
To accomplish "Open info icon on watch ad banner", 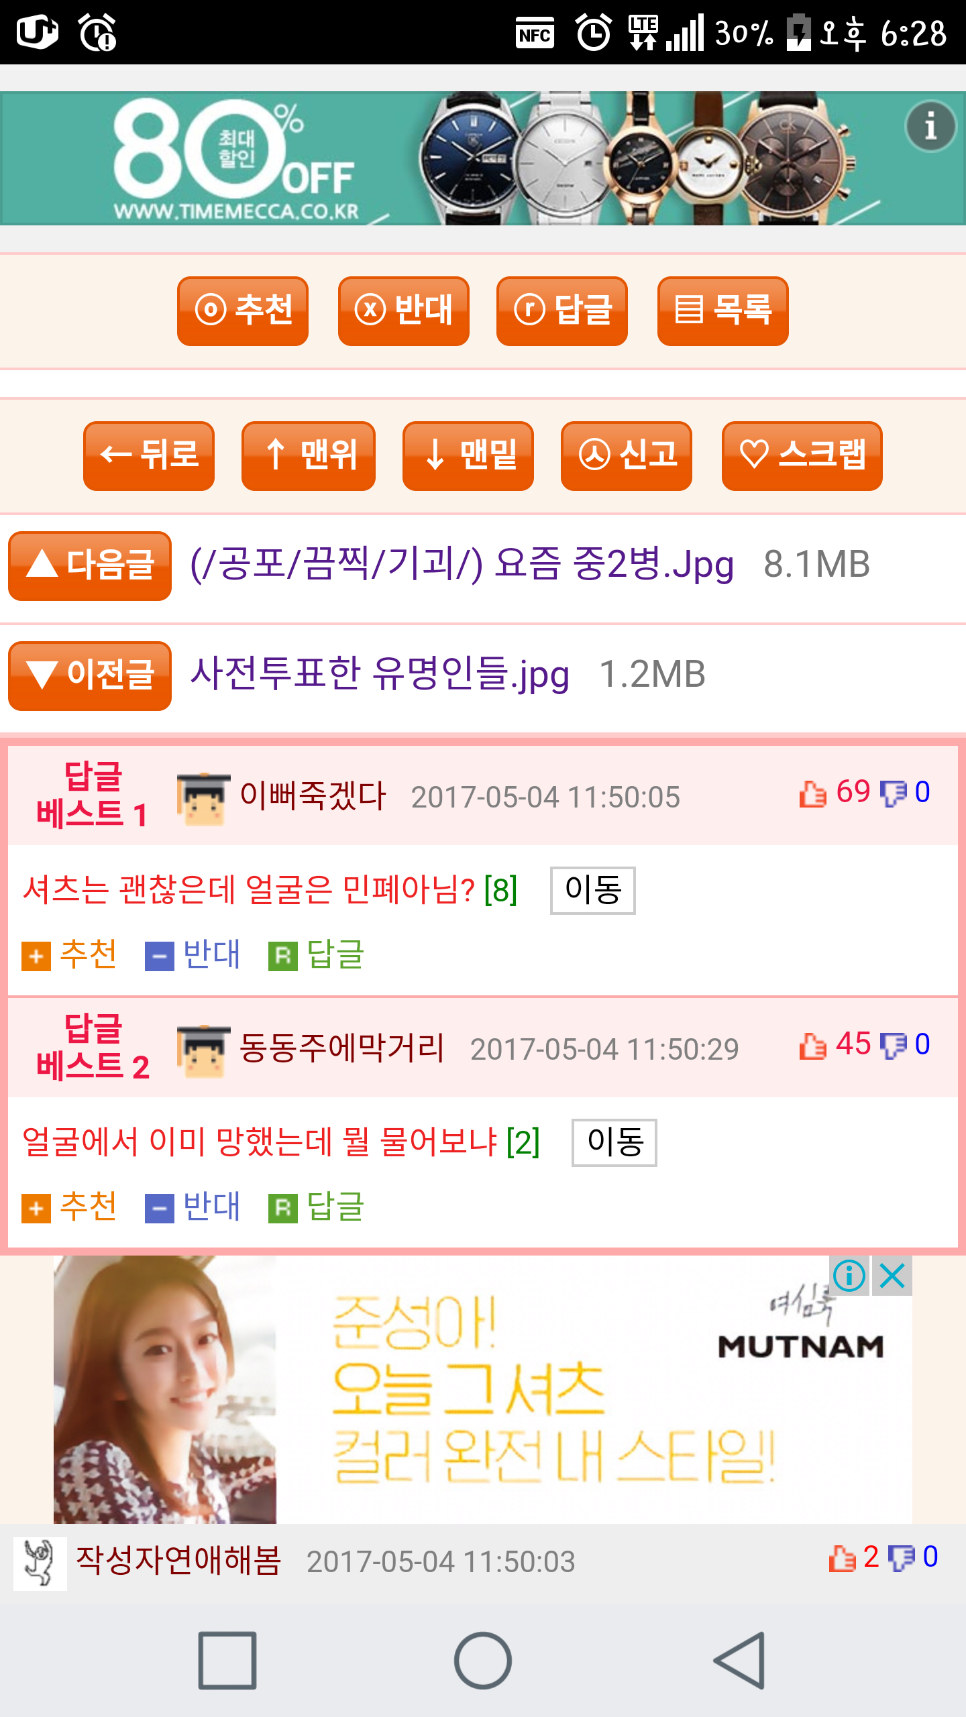I will (930, 126).
